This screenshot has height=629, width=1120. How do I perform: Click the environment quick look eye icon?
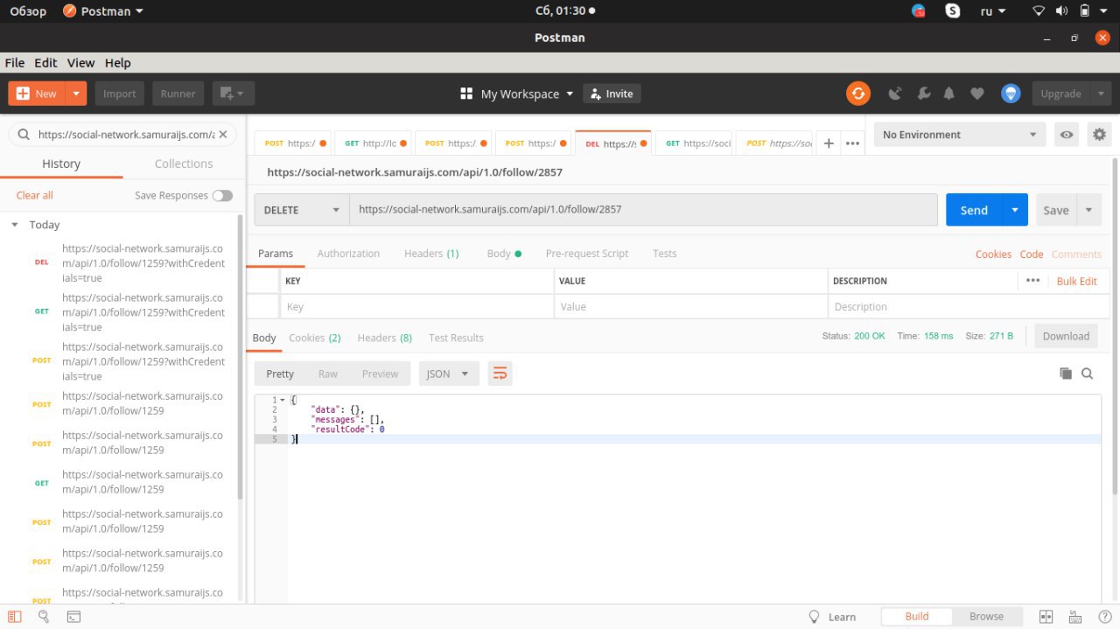1067,135
